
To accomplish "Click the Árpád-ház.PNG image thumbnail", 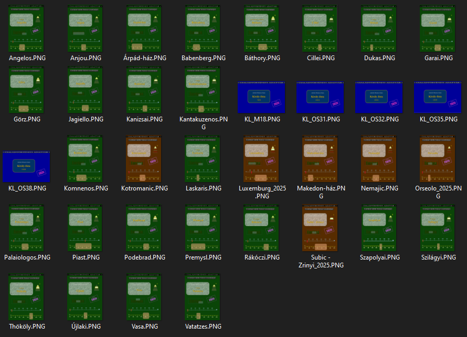I will point(144,28).
